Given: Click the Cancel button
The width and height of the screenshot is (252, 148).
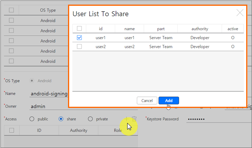Looking at the screenshot, I should point(147,101).
